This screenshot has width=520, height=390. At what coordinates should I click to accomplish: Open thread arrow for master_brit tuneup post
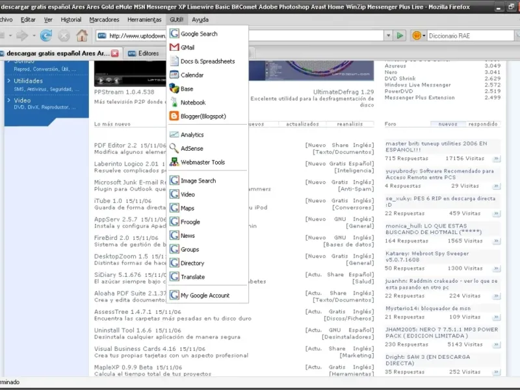(496, 159)
